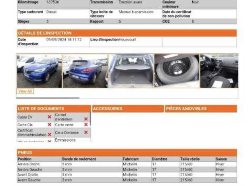Click the Carte Cle document entry

point(25,125)
